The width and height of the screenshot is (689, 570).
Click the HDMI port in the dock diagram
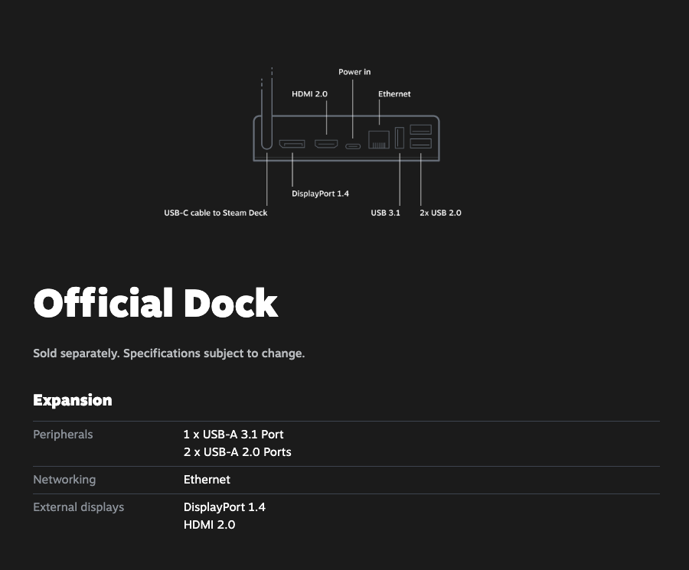tap(327, 144)
